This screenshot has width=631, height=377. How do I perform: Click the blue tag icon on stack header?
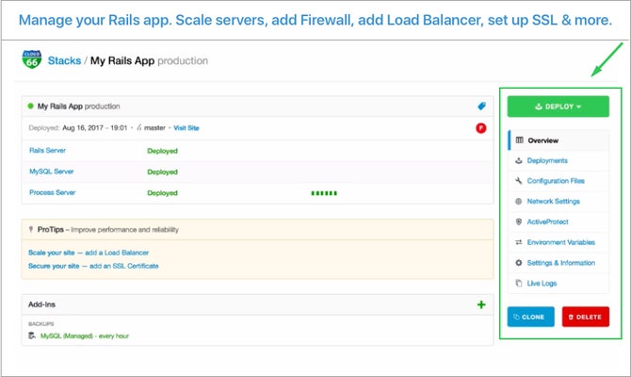pos(481,106)
